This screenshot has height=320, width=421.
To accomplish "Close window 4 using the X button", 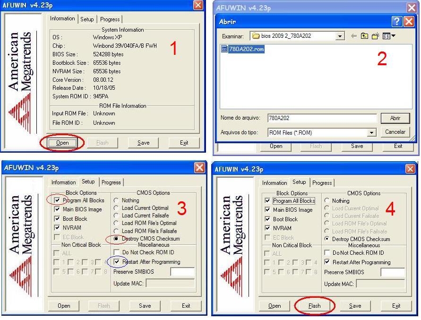I will [410, 169].
